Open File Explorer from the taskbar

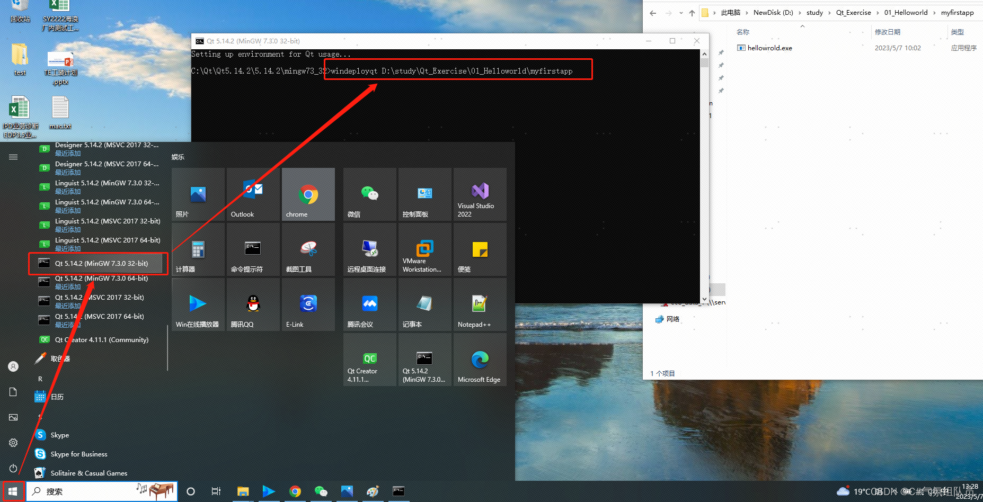tap(243, 491)
